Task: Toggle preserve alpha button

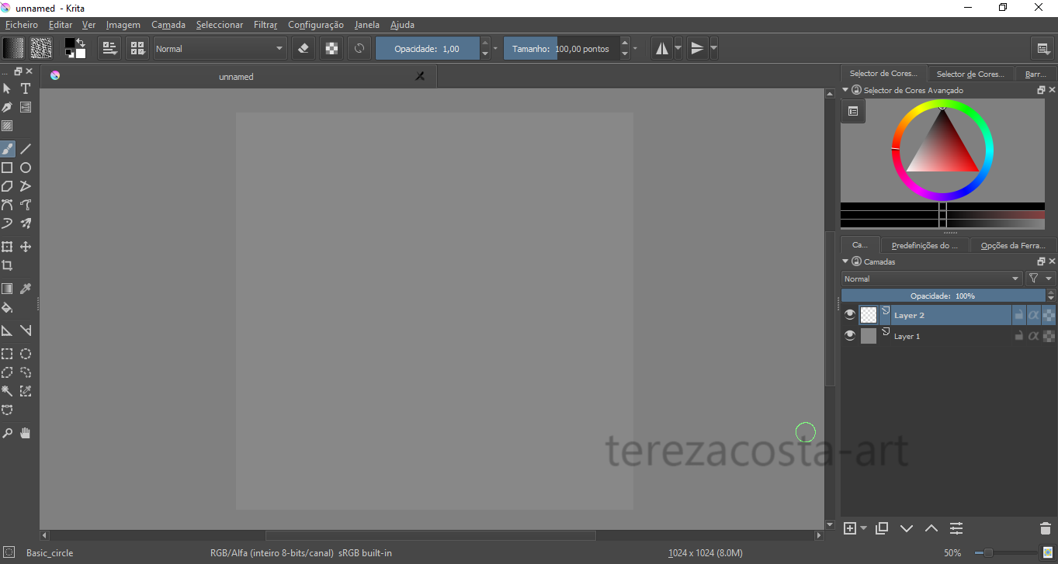Action: point(331,48)
